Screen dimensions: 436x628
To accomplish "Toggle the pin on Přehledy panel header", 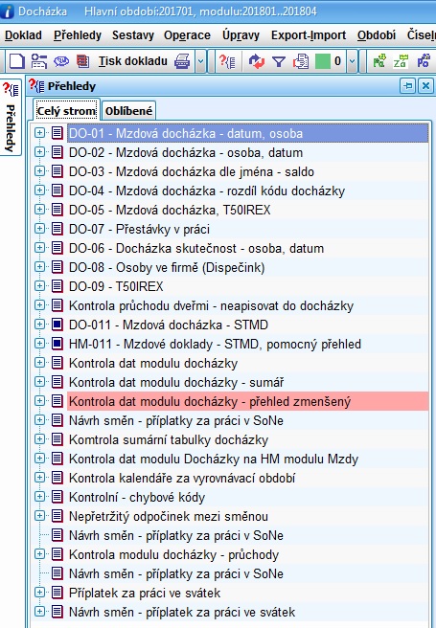I will [407, 86].
